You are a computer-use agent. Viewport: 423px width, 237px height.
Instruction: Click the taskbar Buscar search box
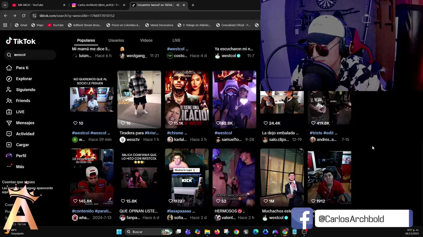(x=149, y=232)
